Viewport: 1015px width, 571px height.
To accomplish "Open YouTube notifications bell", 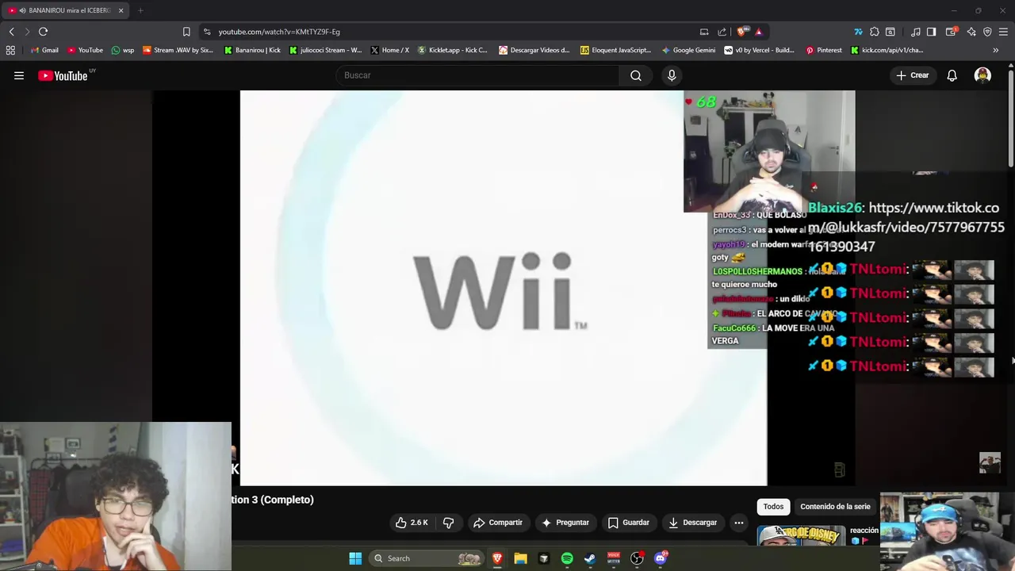I will [x=952, y=75].
